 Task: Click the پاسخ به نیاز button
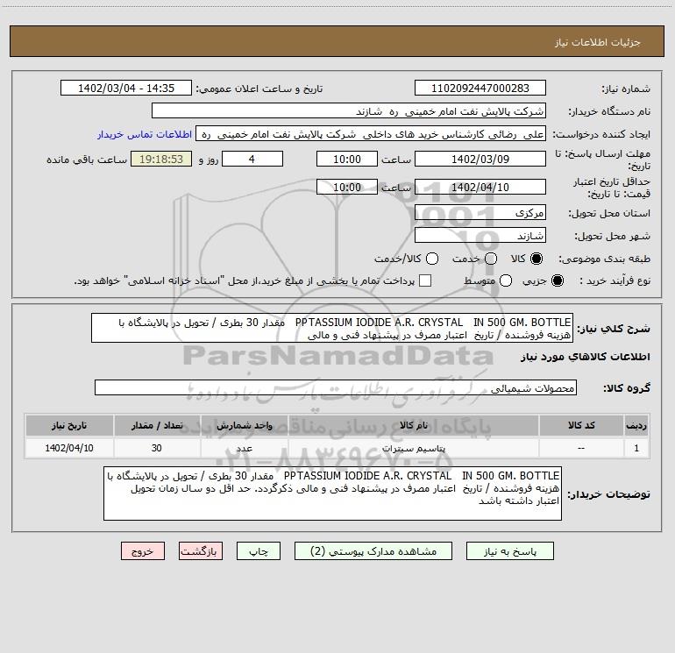click(x=509, y=551)
